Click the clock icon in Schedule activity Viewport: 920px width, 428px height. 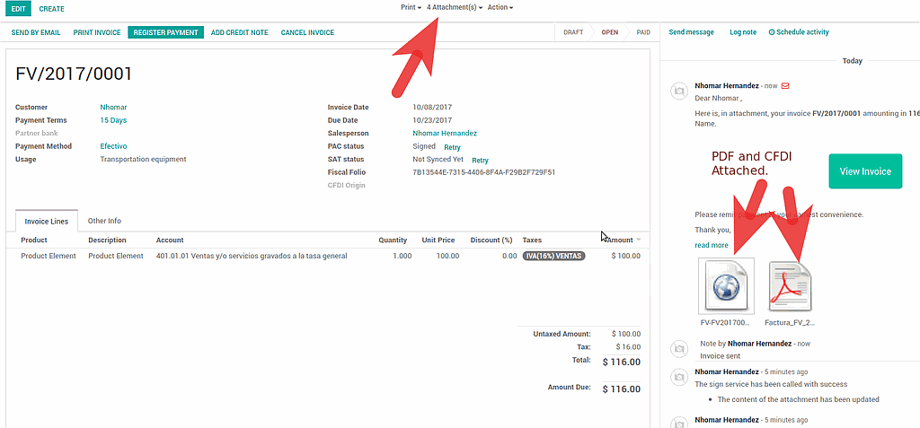[x=772, y=32]
